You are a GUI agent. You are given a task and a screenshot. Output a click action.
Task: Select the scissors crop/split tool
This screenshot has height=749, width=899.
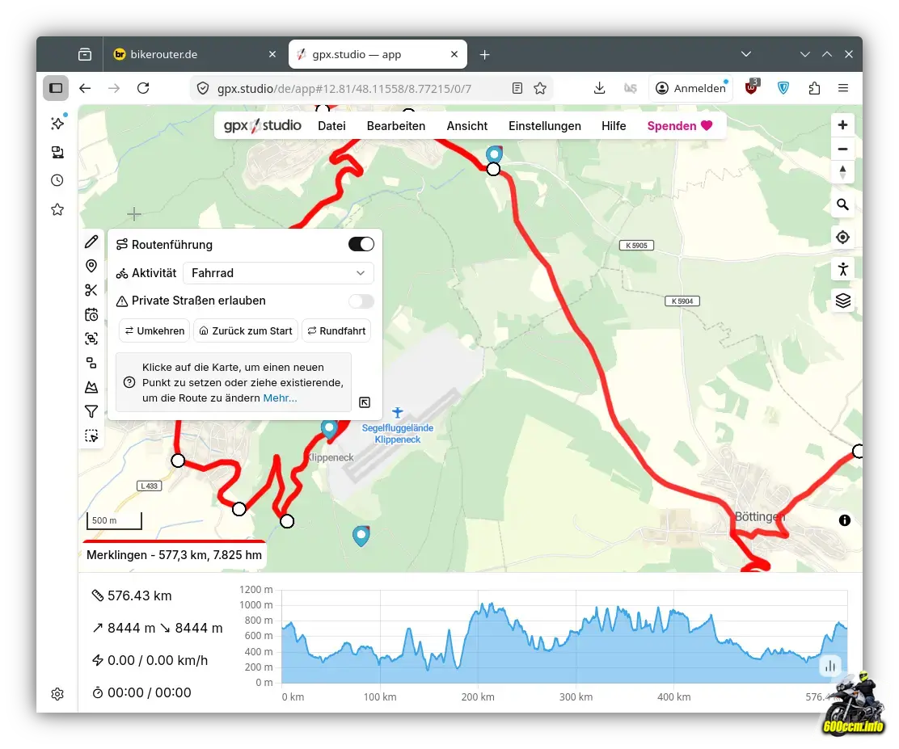click(x=91, y=290)
